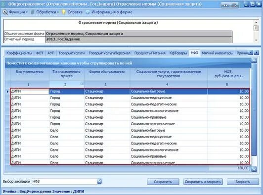
Task: Open Справка help item
Action: tap(75, 12)
